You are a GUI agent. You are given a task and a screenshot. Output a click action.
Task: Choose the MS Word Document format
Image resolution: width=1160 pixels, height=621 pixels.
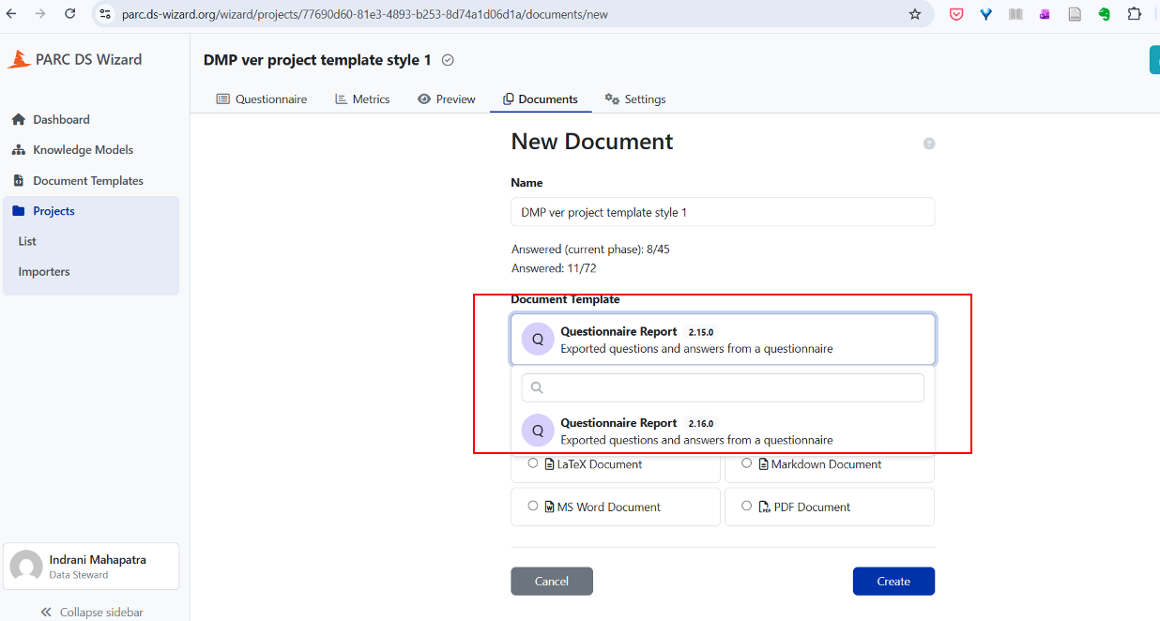tap(533, 507)
